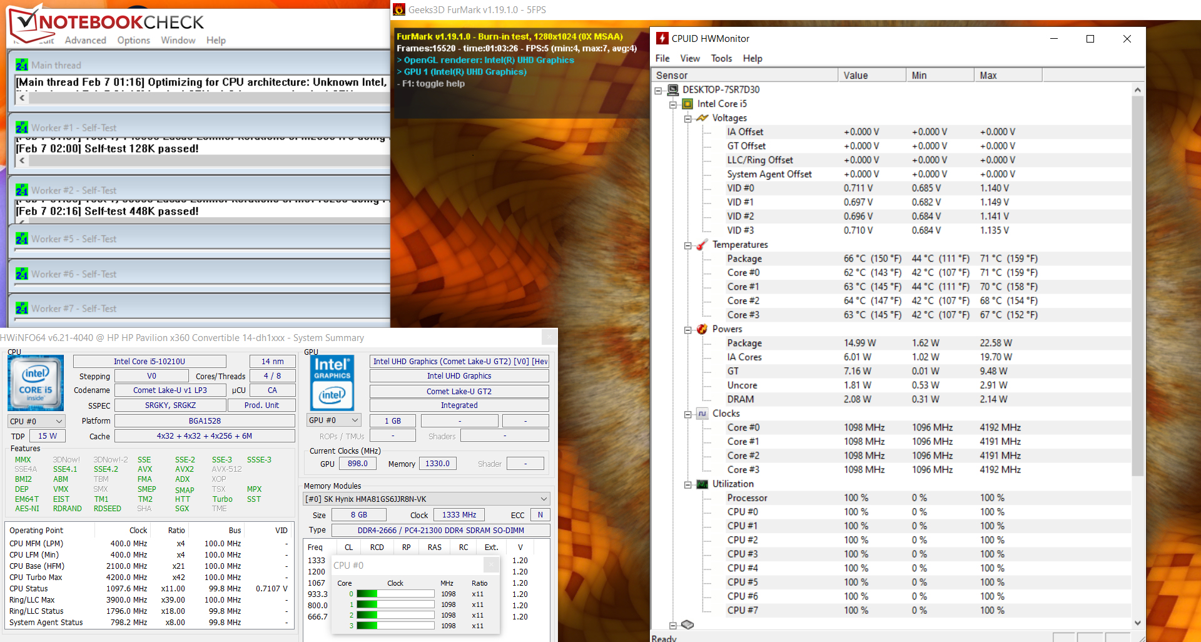Collapse the Clocks tree node
This screenshot has width=1201, height=642.
pyautogui.click(x=688, y=414)
